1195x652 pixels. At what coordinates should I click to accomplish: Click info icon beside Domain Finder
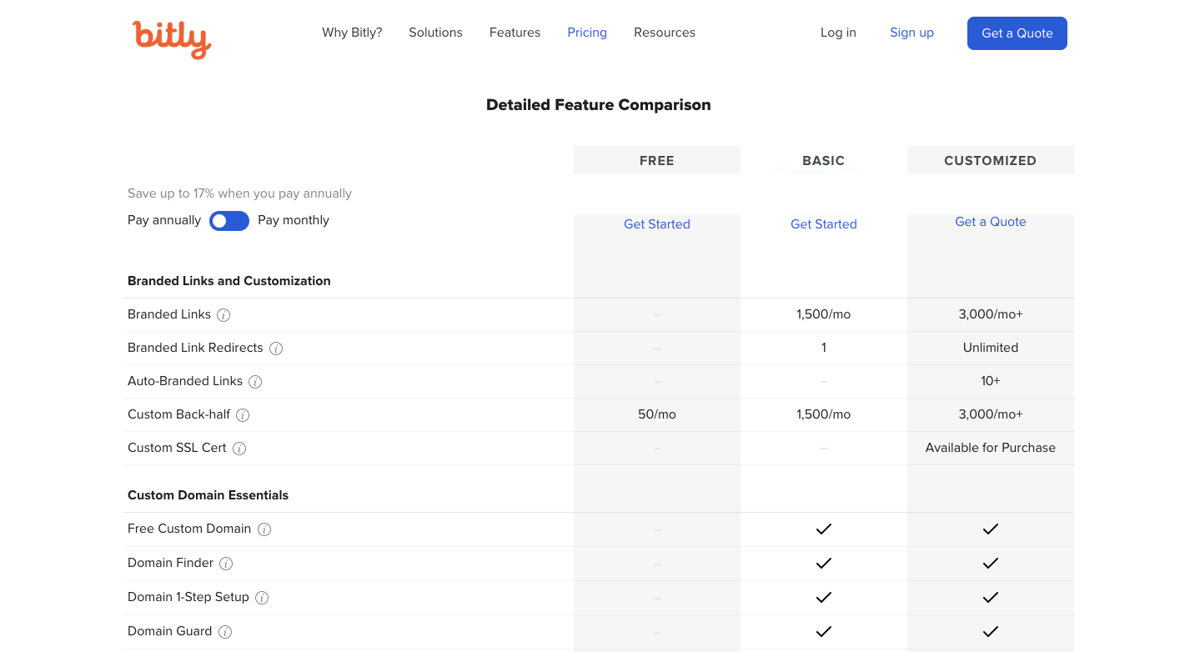click(x=226, y=564)
